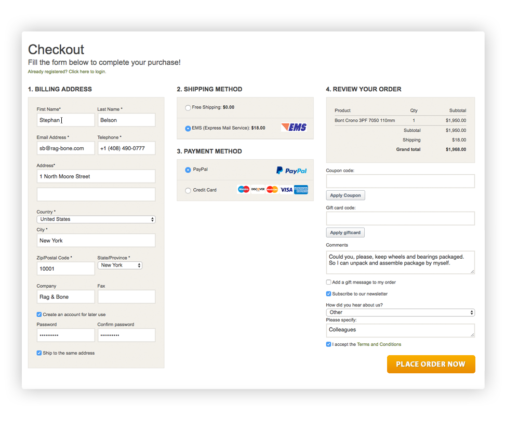Click the American Express card icon
This screenshot has width=505, height=421.
click(301, 190)
